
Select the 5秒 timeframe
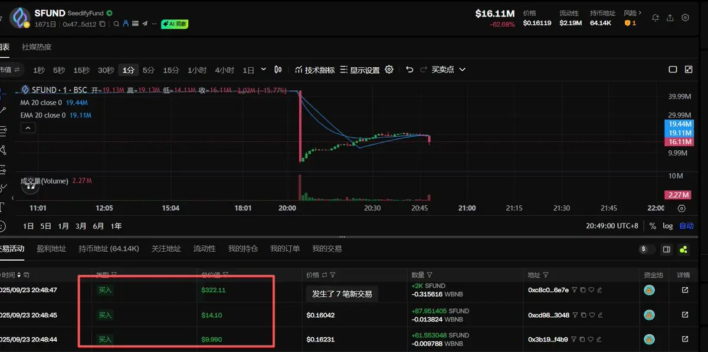(59, 70)
